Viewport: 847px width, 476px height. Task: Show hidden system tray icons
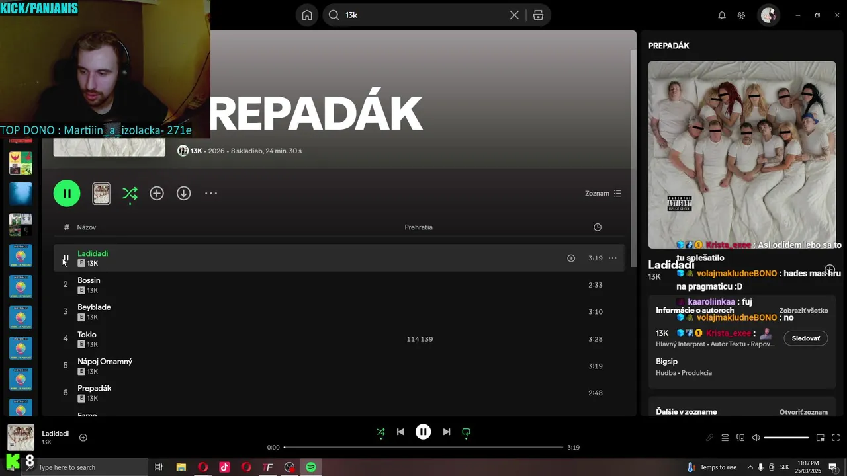[750, 467]
